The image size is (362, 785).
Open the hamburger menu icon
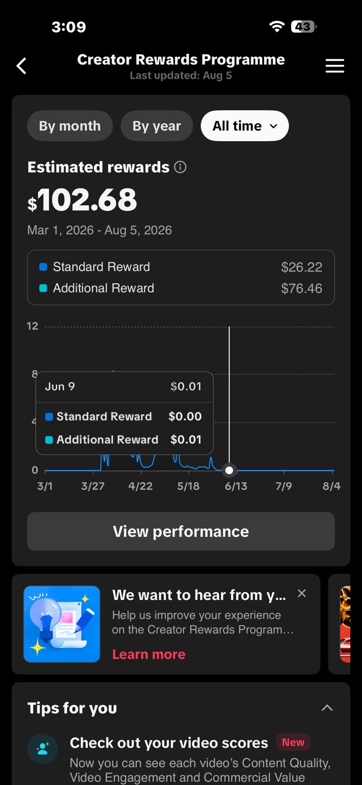click(335, 66)
